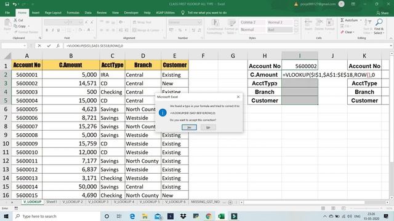
Task: Click the add new sheet plus icon
Action: point(230,202)
